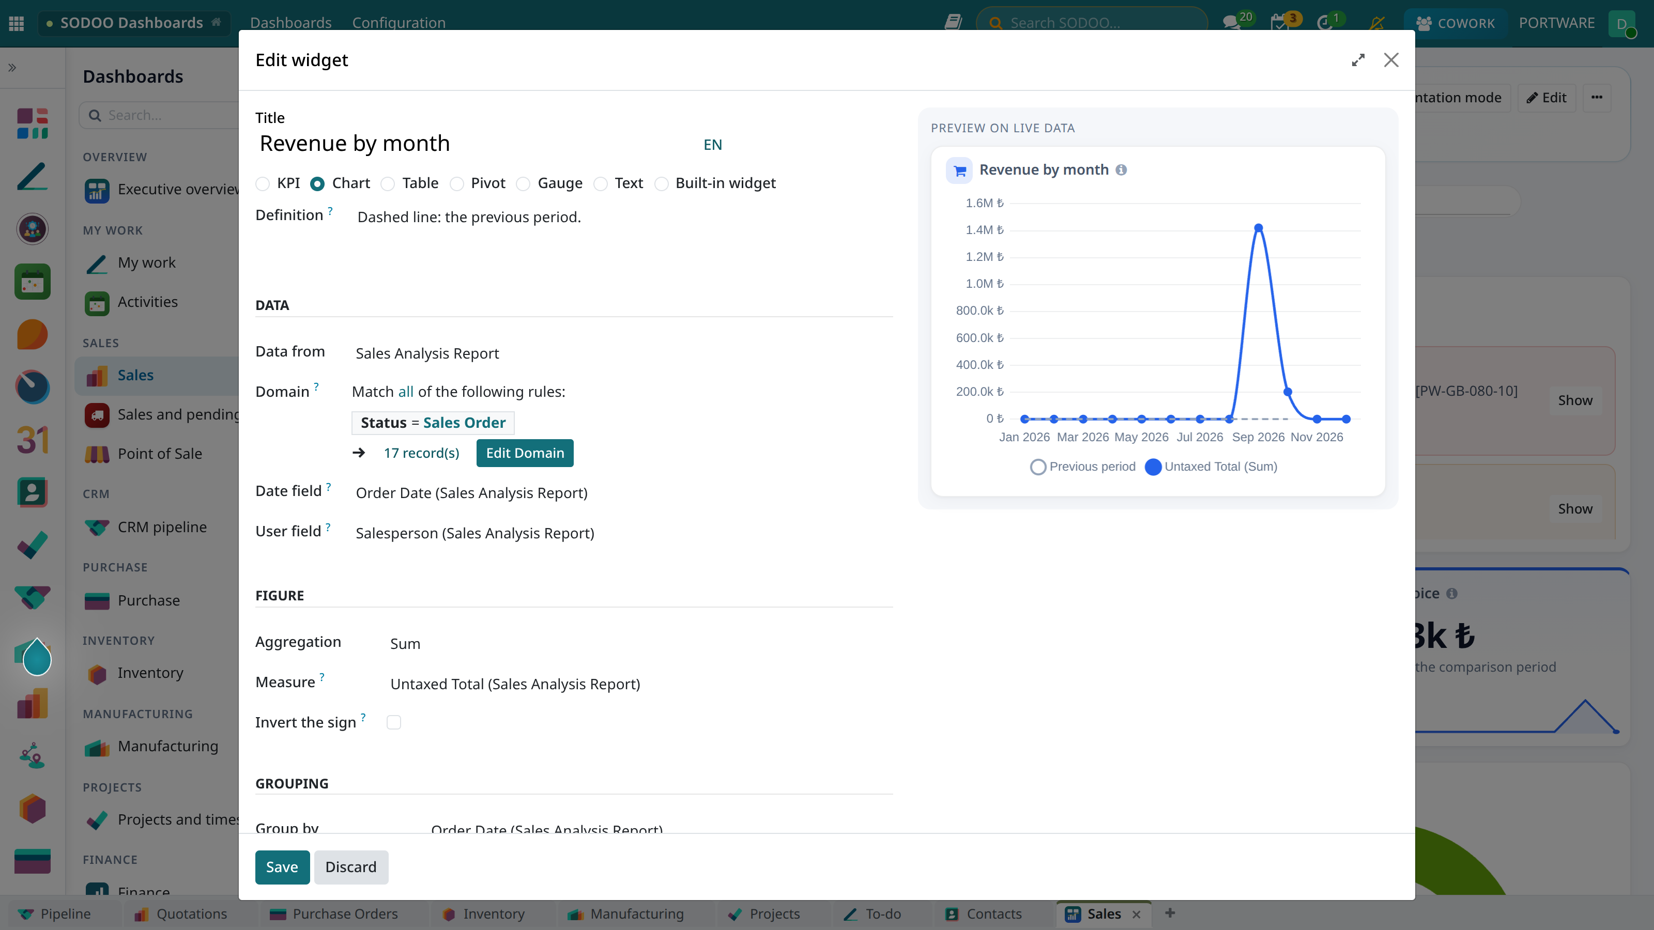This screenshot has height=930, width=1654.
Task: Open the three-dots more options menu
Action: click(x=1597, y=98)
